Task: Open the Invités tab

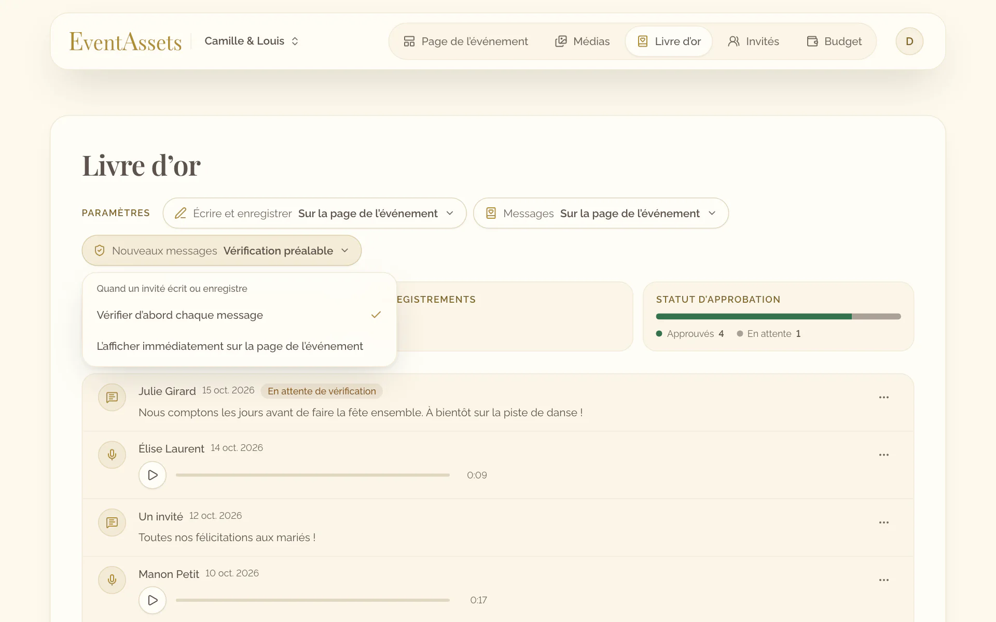Action: 753,41
